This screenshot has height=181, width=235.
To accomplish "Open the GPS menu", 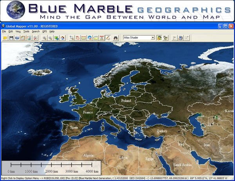I will tap(45, 31).
